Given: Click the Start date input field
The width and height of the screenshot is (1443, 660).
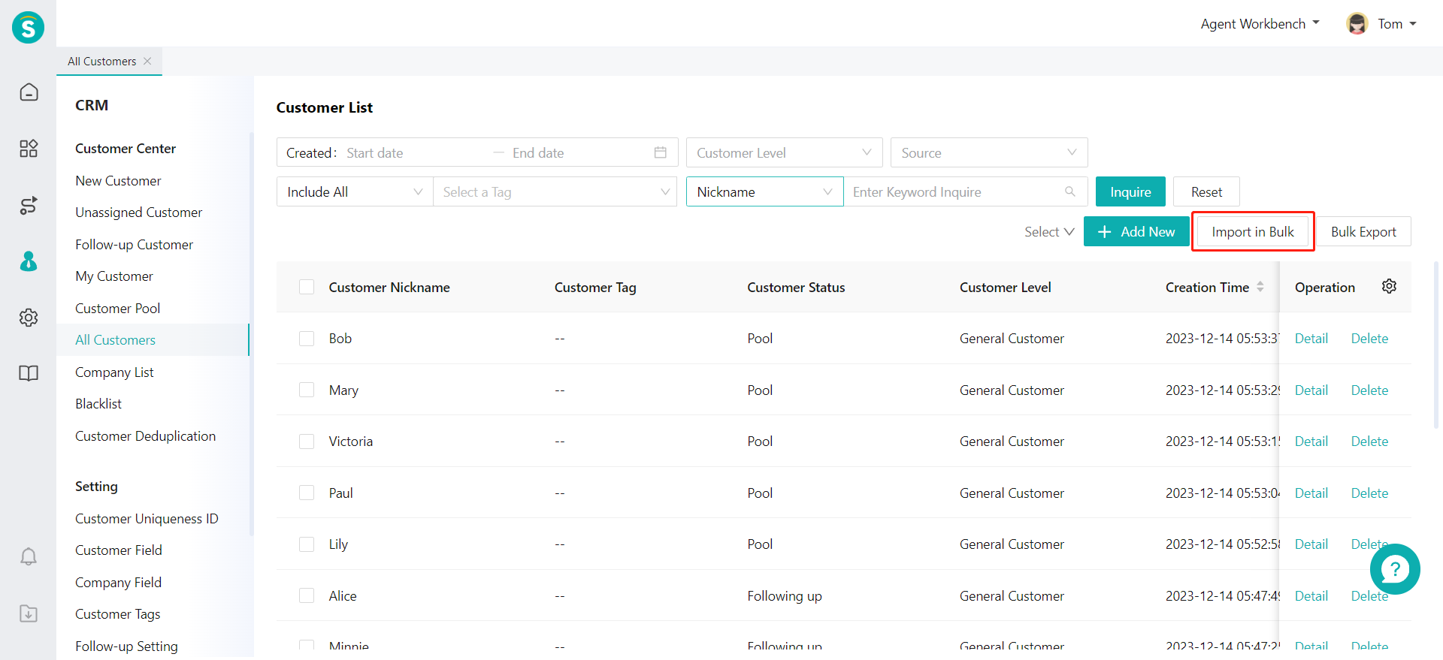Looking at the screenshot, I should point(413,152).
